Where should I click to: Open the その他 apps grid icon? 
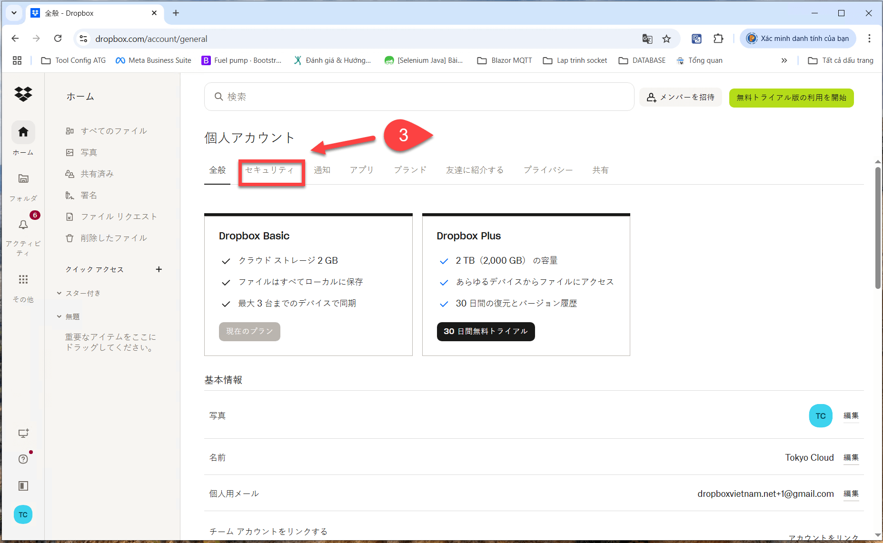coord(23,279)
